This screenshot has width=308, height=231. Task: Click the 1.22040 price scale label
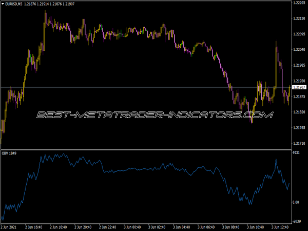299,50
